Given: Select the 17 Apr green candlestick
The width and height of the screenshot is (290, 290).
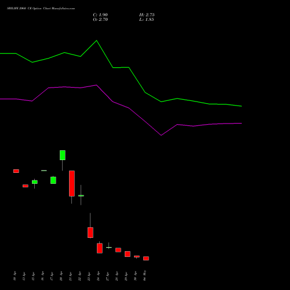Looking at the screenshot, I should (53, 180).
